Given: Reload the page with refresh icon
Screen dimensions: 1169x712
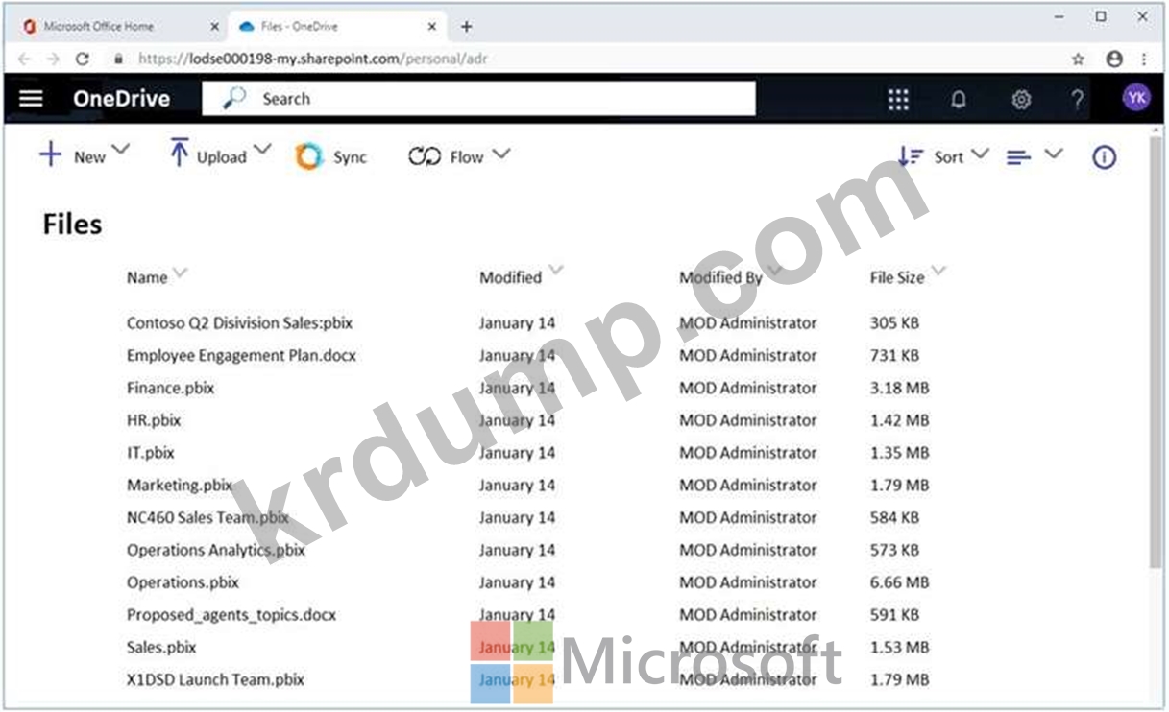Looking at the screenshot, I should coord(83,59).
